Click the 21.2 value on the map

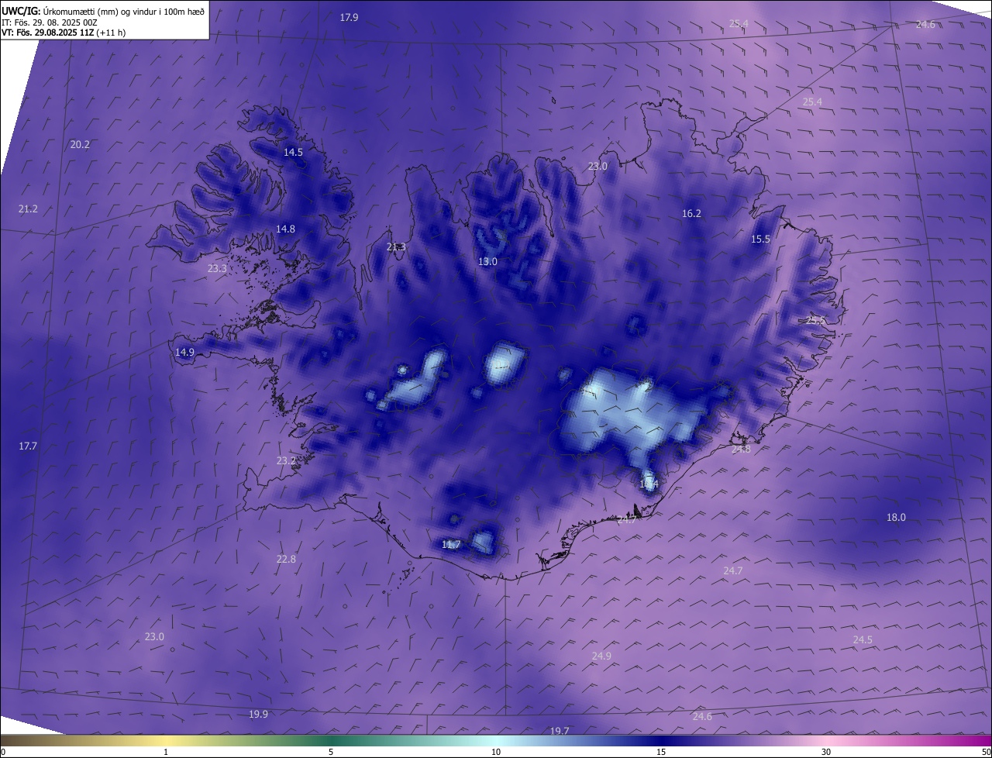click(x=28, y=208)
